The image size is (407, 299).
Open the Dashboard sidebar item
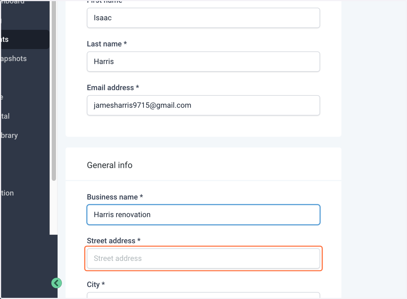13,2
